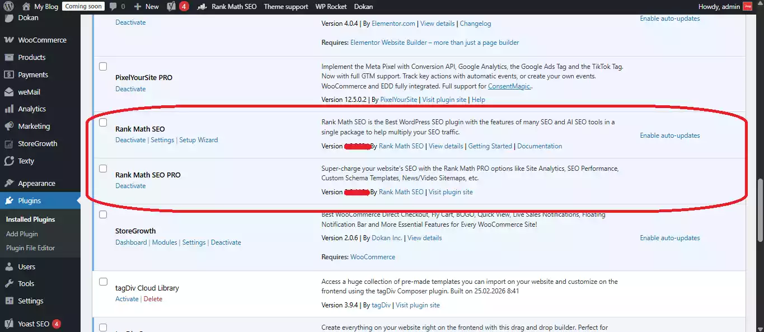Open the admin avatar in the top right

[747, 7]
